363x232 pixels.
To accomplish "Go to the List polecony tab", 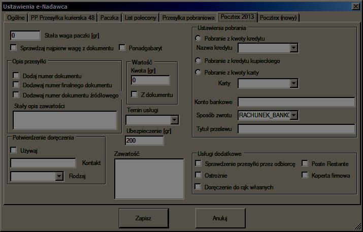I will 140,18.
